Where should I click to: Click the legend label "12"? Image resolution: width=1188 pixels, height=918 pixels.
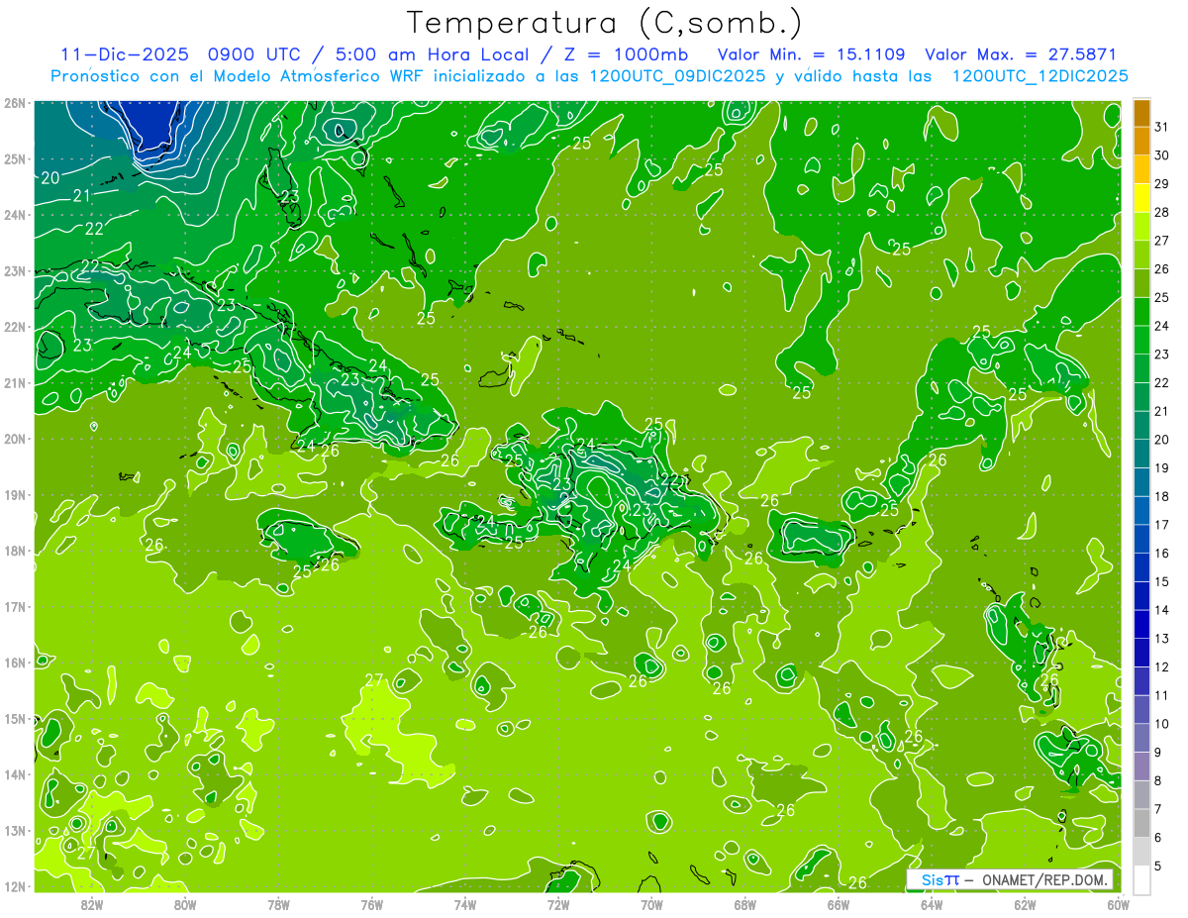(x=1161, y=666)
